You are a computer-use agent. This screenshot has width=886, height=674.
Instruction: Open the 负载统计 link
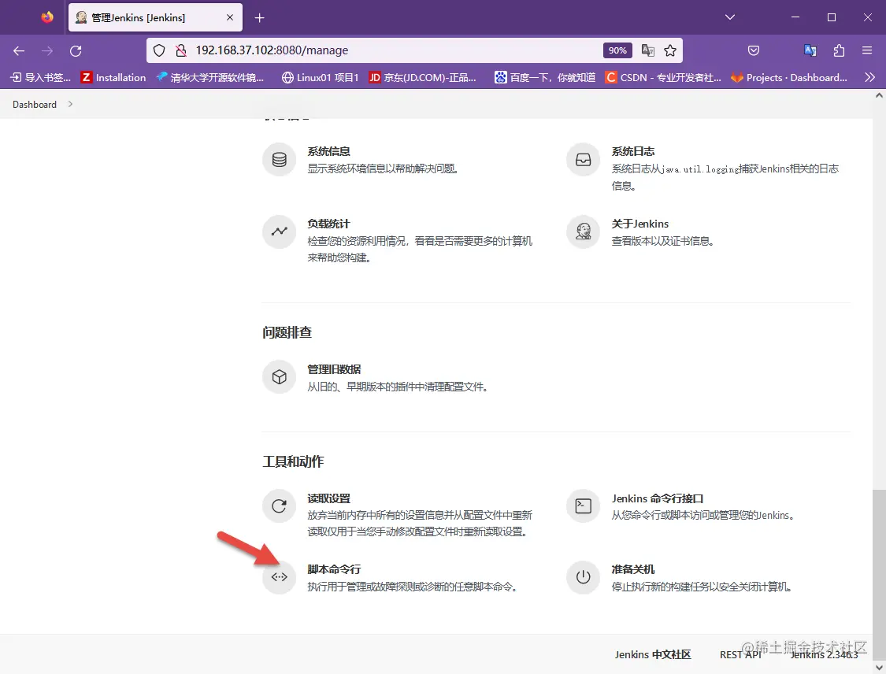click(x=329, y=224)
